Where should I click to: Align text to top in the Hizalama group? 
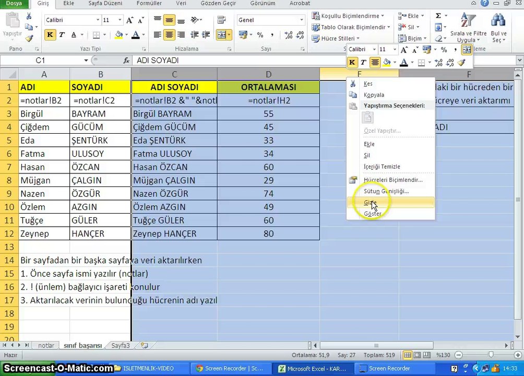(158, 20)
